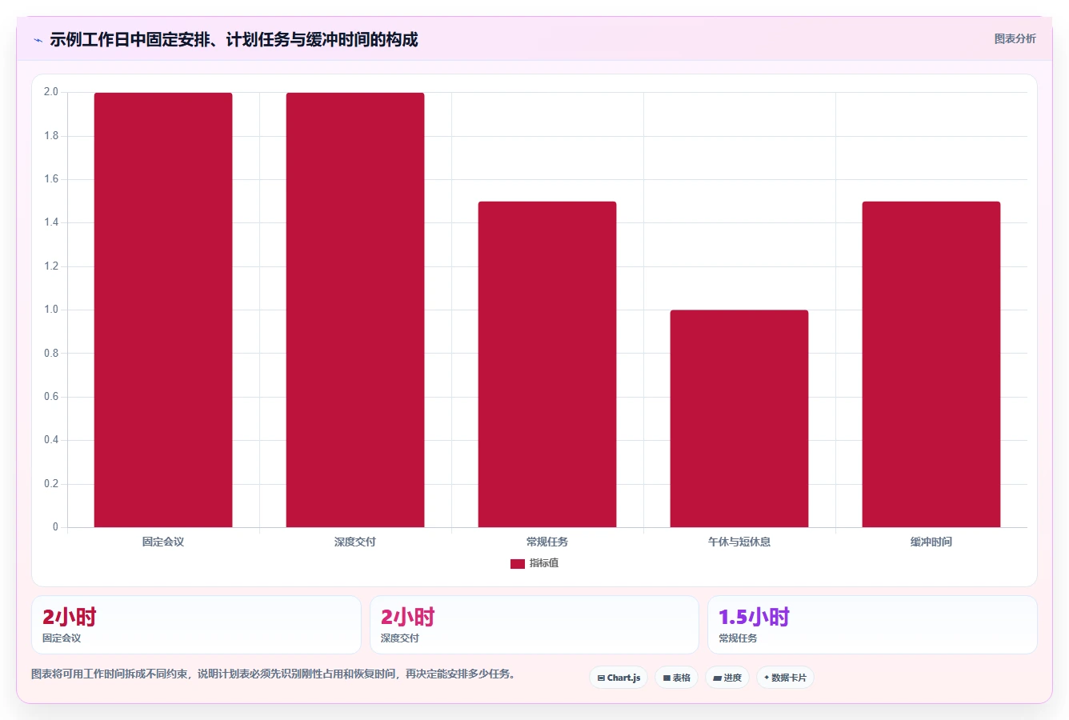Click the 2小时 固定会议 data card

point(196,625)
